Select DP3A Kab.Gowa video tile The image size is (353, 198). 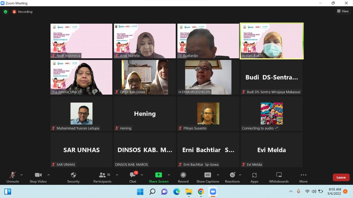tap(145, 77)
